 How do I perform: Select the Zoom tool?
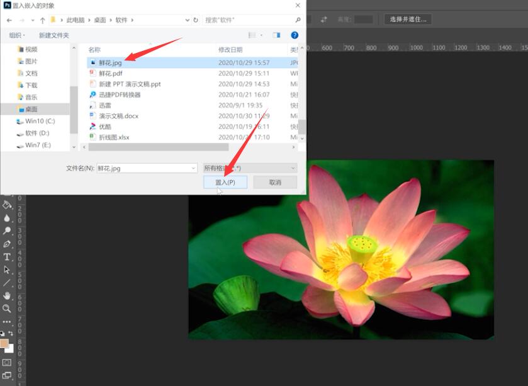tap(7, 309)
